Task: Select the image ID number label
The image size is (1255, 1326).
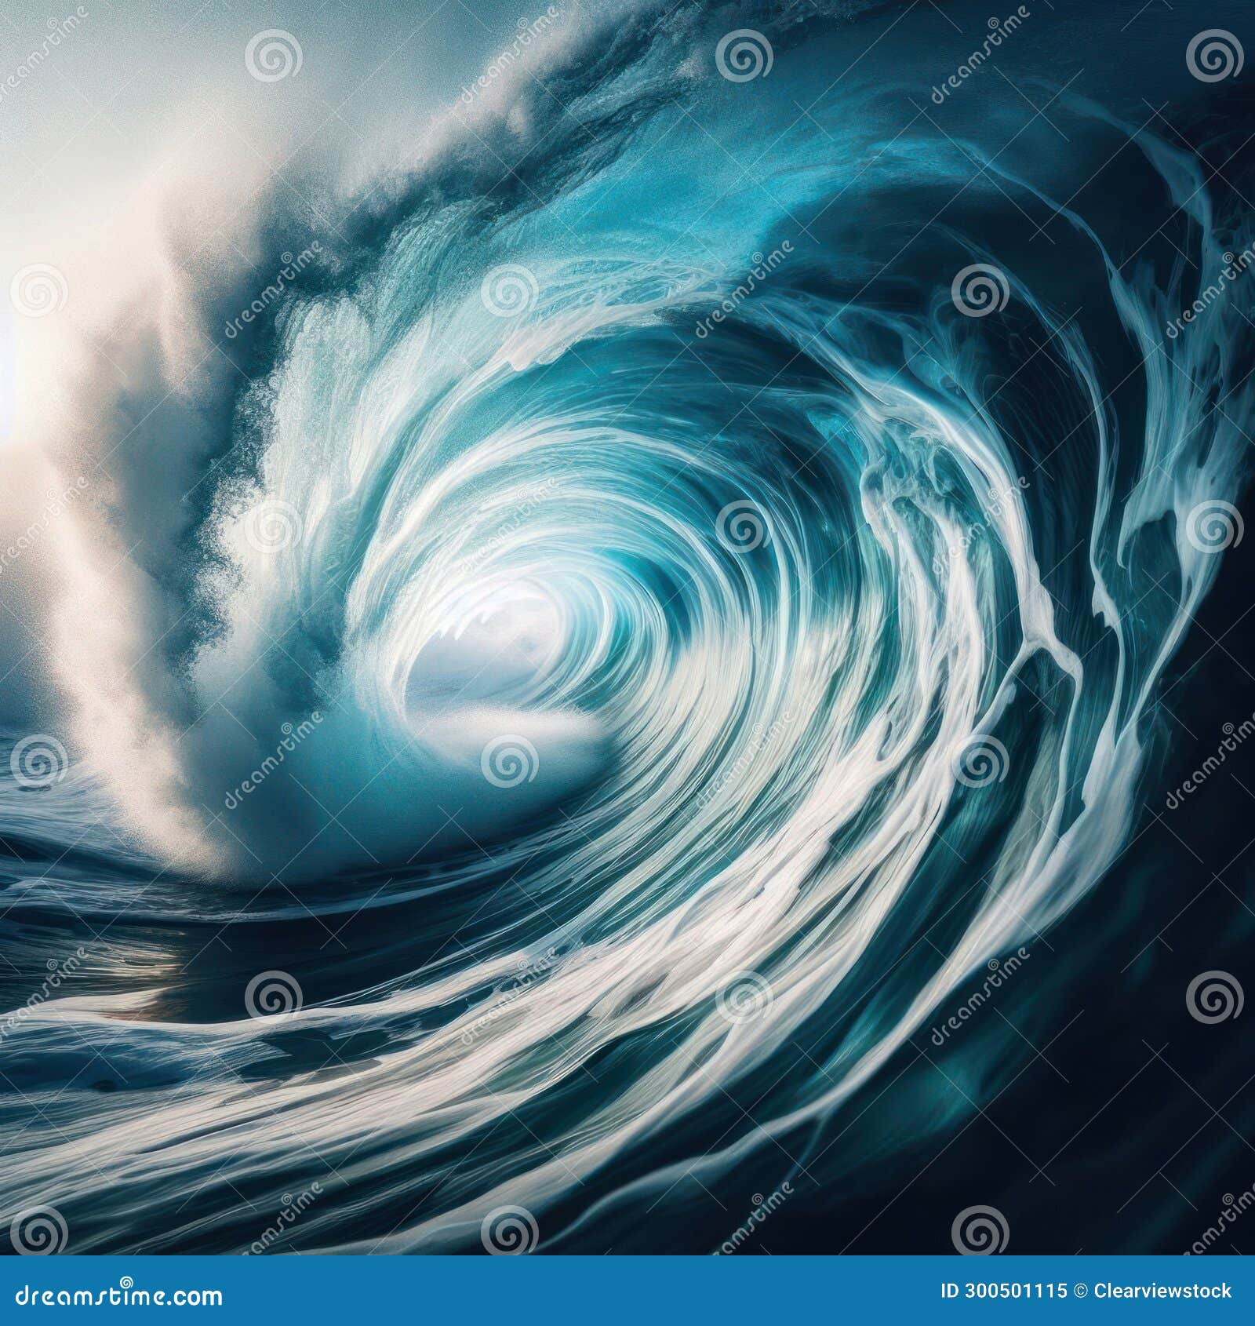Action: coord(1004,1291)
